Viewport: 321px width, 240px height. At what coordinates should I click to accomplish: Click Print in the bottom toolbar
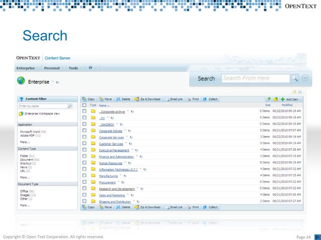[x=193, y=207]
